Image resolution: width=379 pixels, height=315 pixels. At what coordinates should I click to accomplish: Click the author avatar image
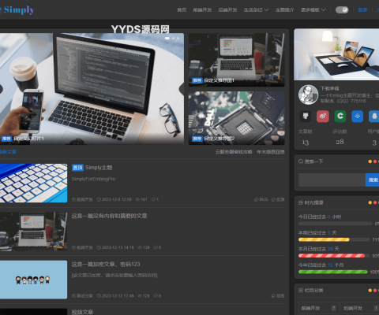tap(308, 94)
